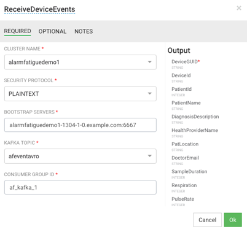Viewport: 247px width, 232px height.
Task: Click the KAFKA TOPIC label
Action: click(20, 142)
